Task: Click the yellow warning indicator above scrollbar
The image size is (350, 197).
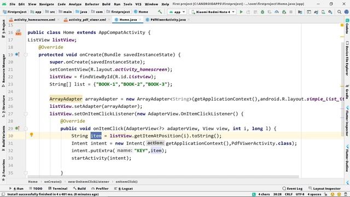Action: pyautogui.click(x=342, y=25)
